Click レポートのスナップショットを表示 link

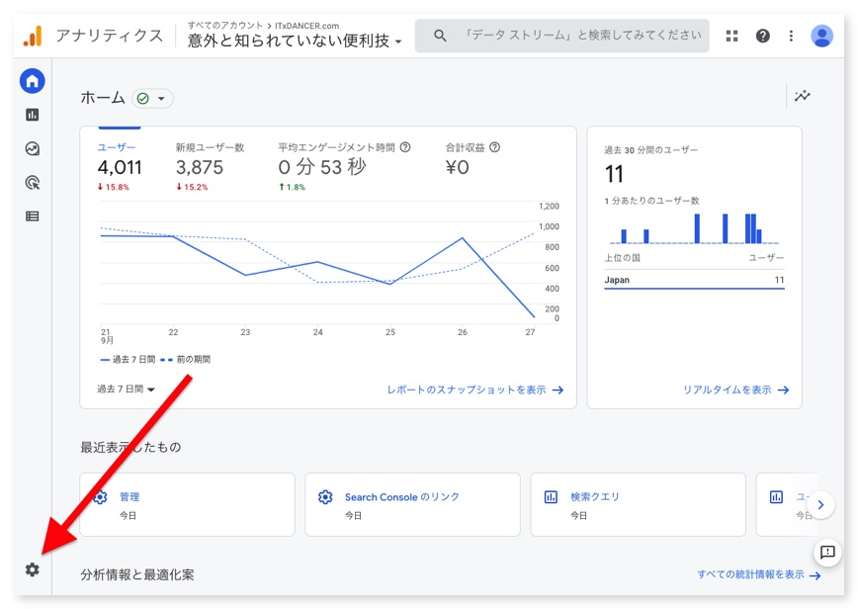474,390
